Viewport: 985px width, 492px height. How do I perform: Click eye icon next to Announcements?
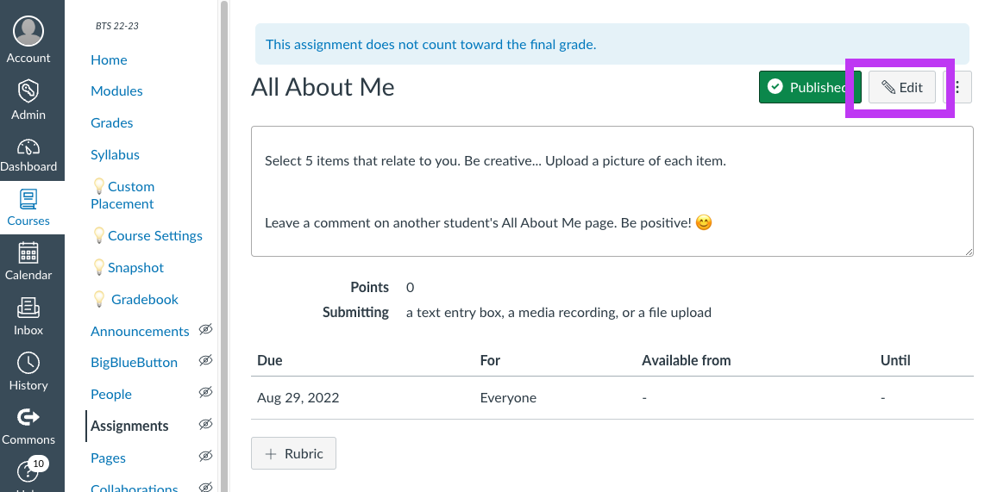205,329
